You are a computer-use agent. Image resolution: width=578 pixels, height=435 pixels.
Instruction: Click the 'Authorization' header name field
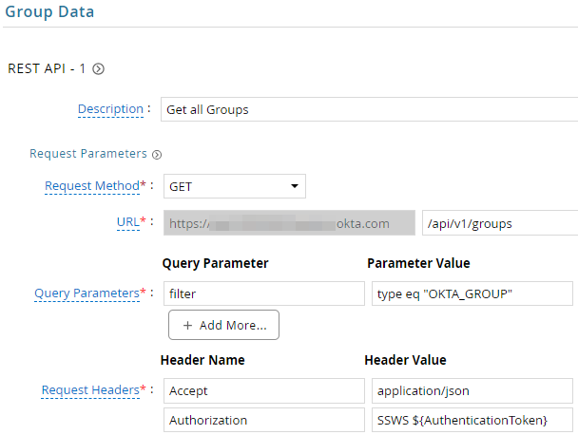coord(264,420)
